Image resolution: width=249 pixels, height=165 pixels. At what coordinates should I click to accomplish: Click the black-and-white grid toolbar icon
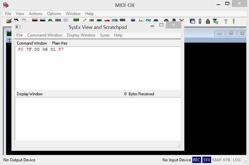58,20
